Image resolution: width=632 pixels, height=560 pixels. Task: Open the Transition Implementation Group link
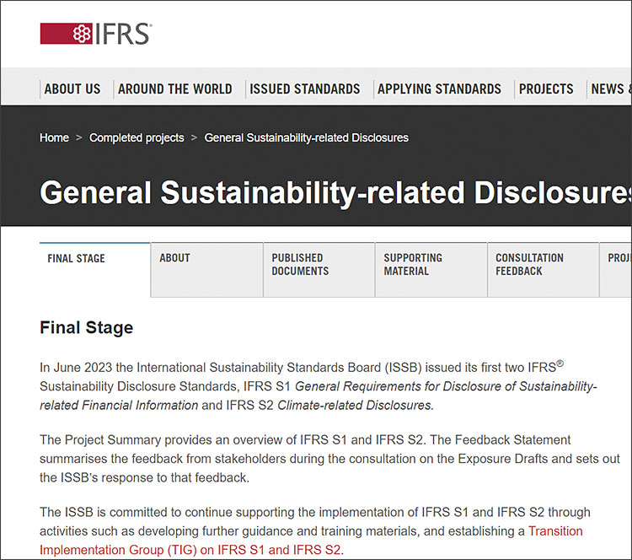(311, 541)
